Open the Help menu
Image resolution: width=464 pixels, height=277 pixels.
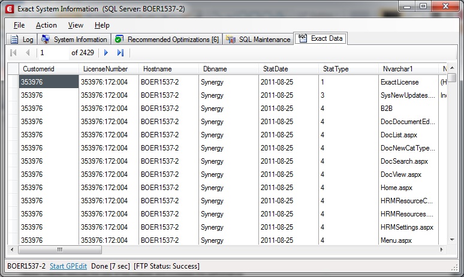[x=102, y=25]
